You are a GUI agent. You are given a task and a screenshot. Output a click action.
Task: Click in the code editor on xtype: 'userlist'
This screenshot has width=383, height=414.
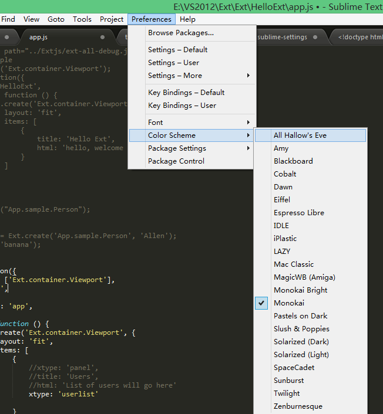click(65, 395)
